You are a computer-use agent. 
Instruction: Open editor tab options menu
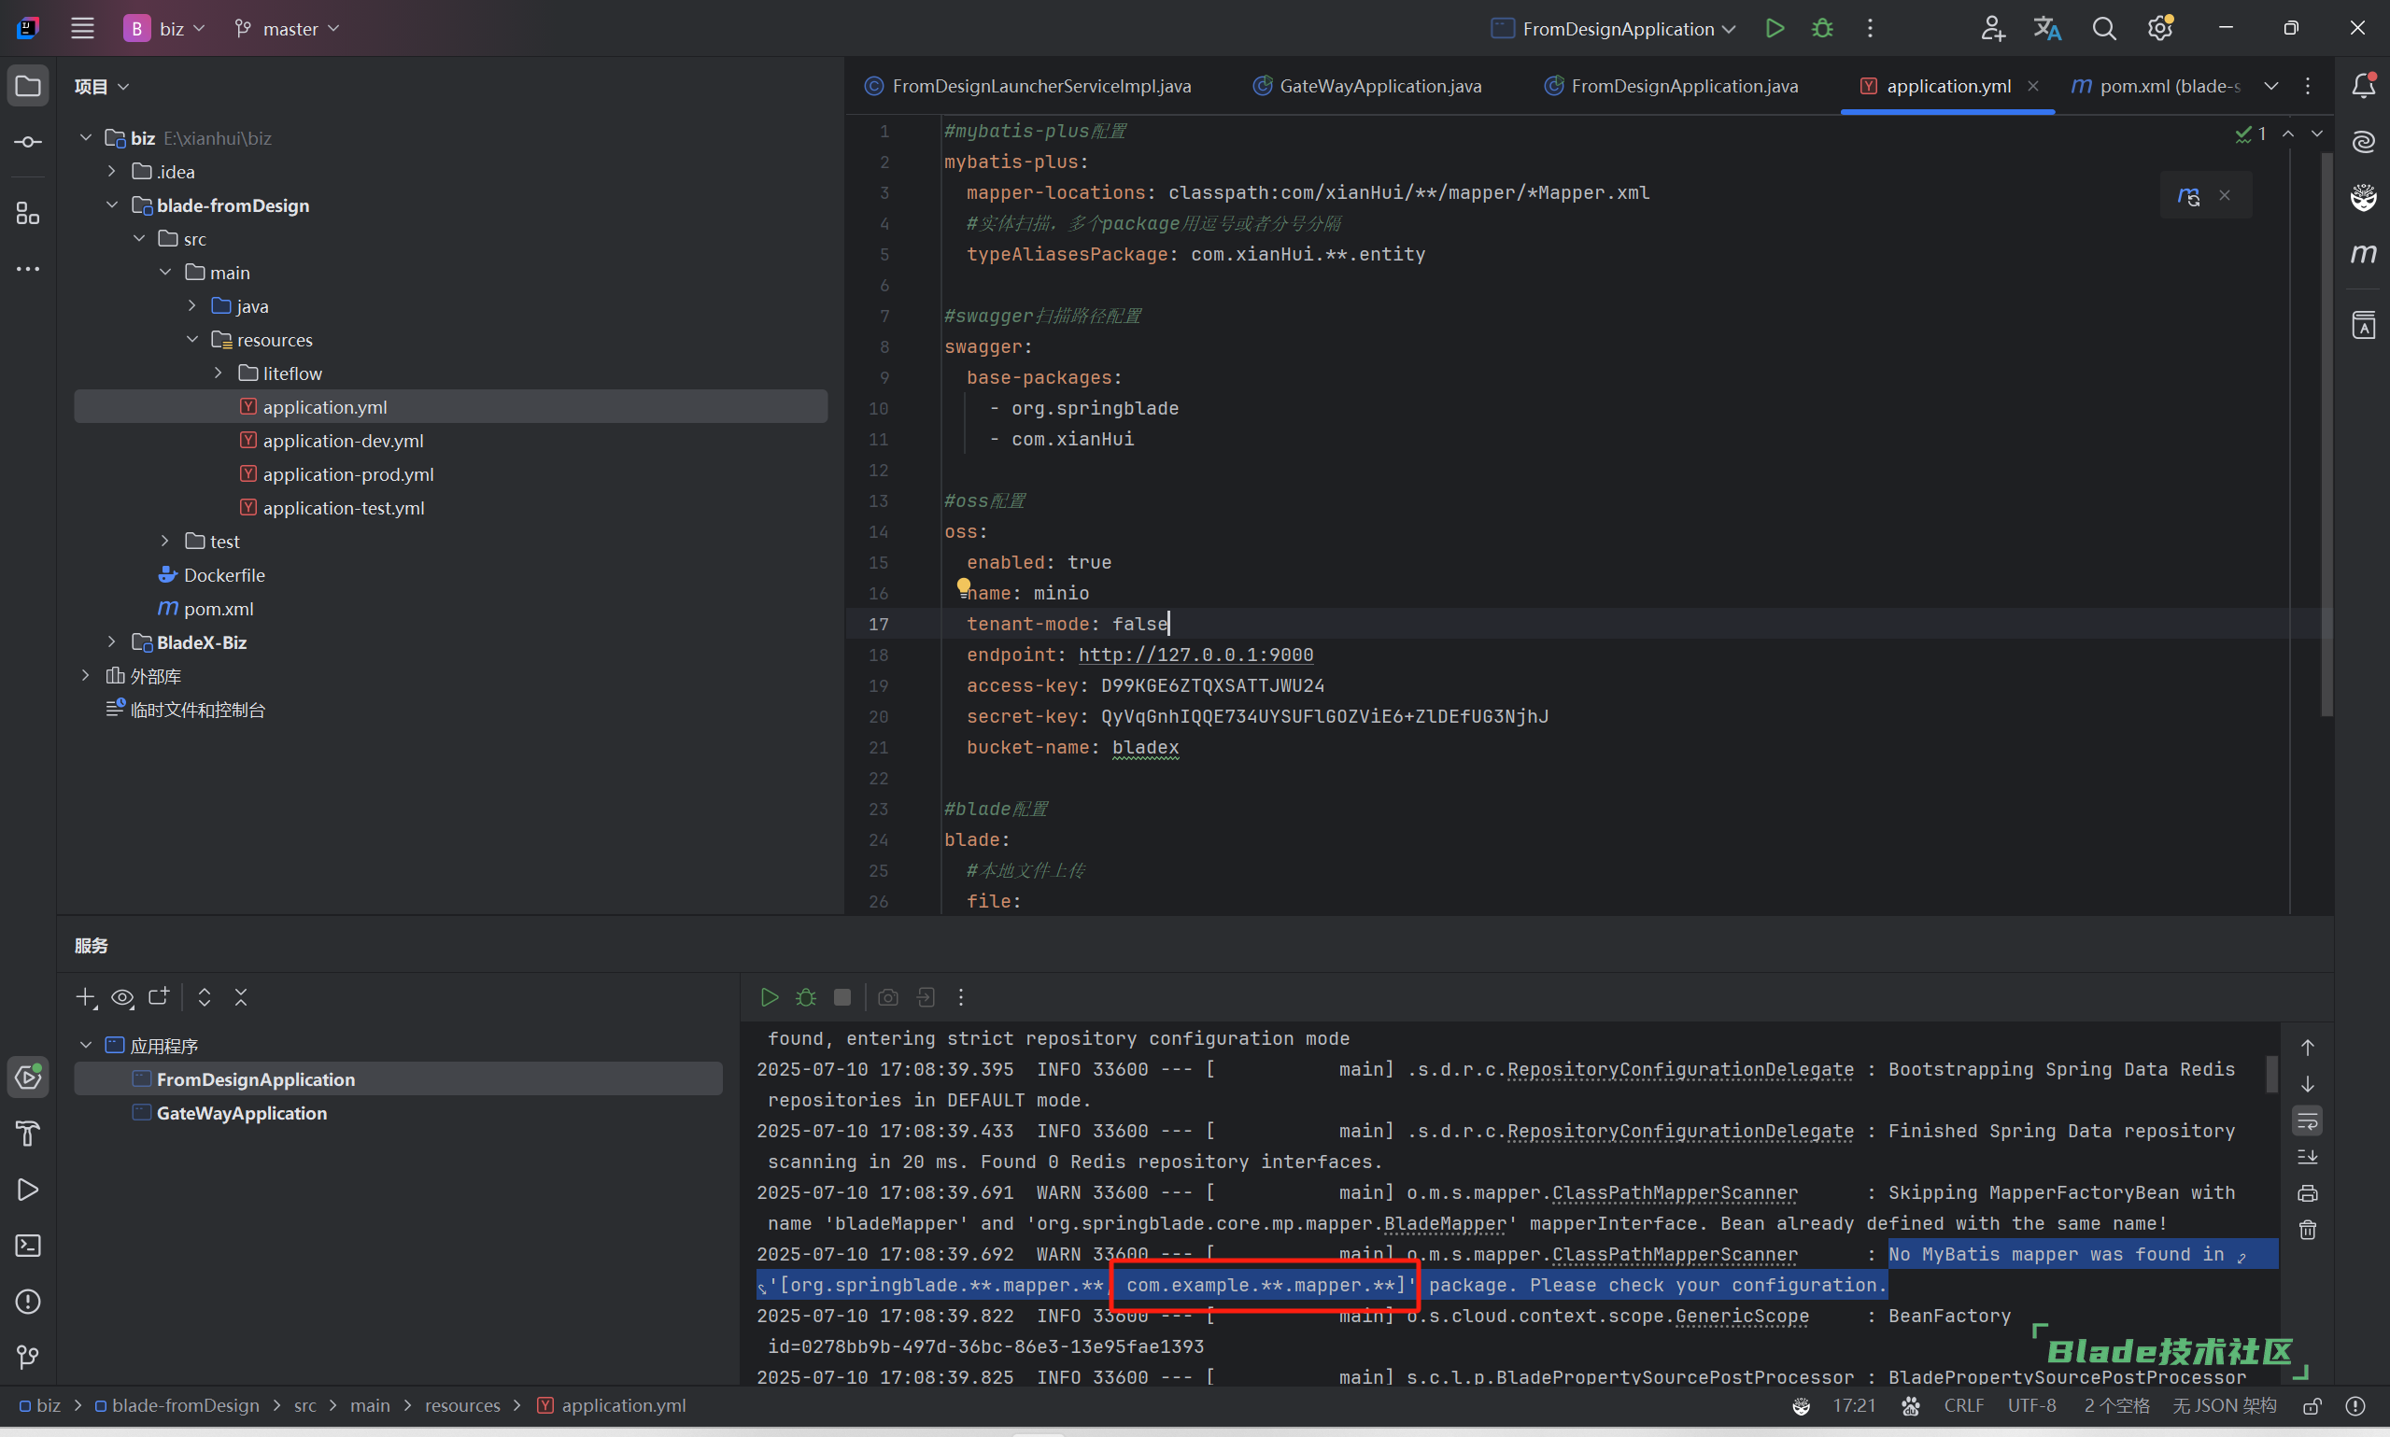click(2308, 86)
